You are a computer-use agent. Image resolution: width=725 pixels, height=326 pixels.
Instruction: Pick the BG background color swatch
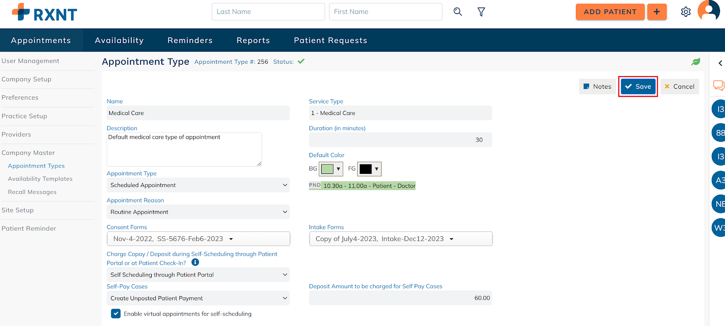(331, 169)
